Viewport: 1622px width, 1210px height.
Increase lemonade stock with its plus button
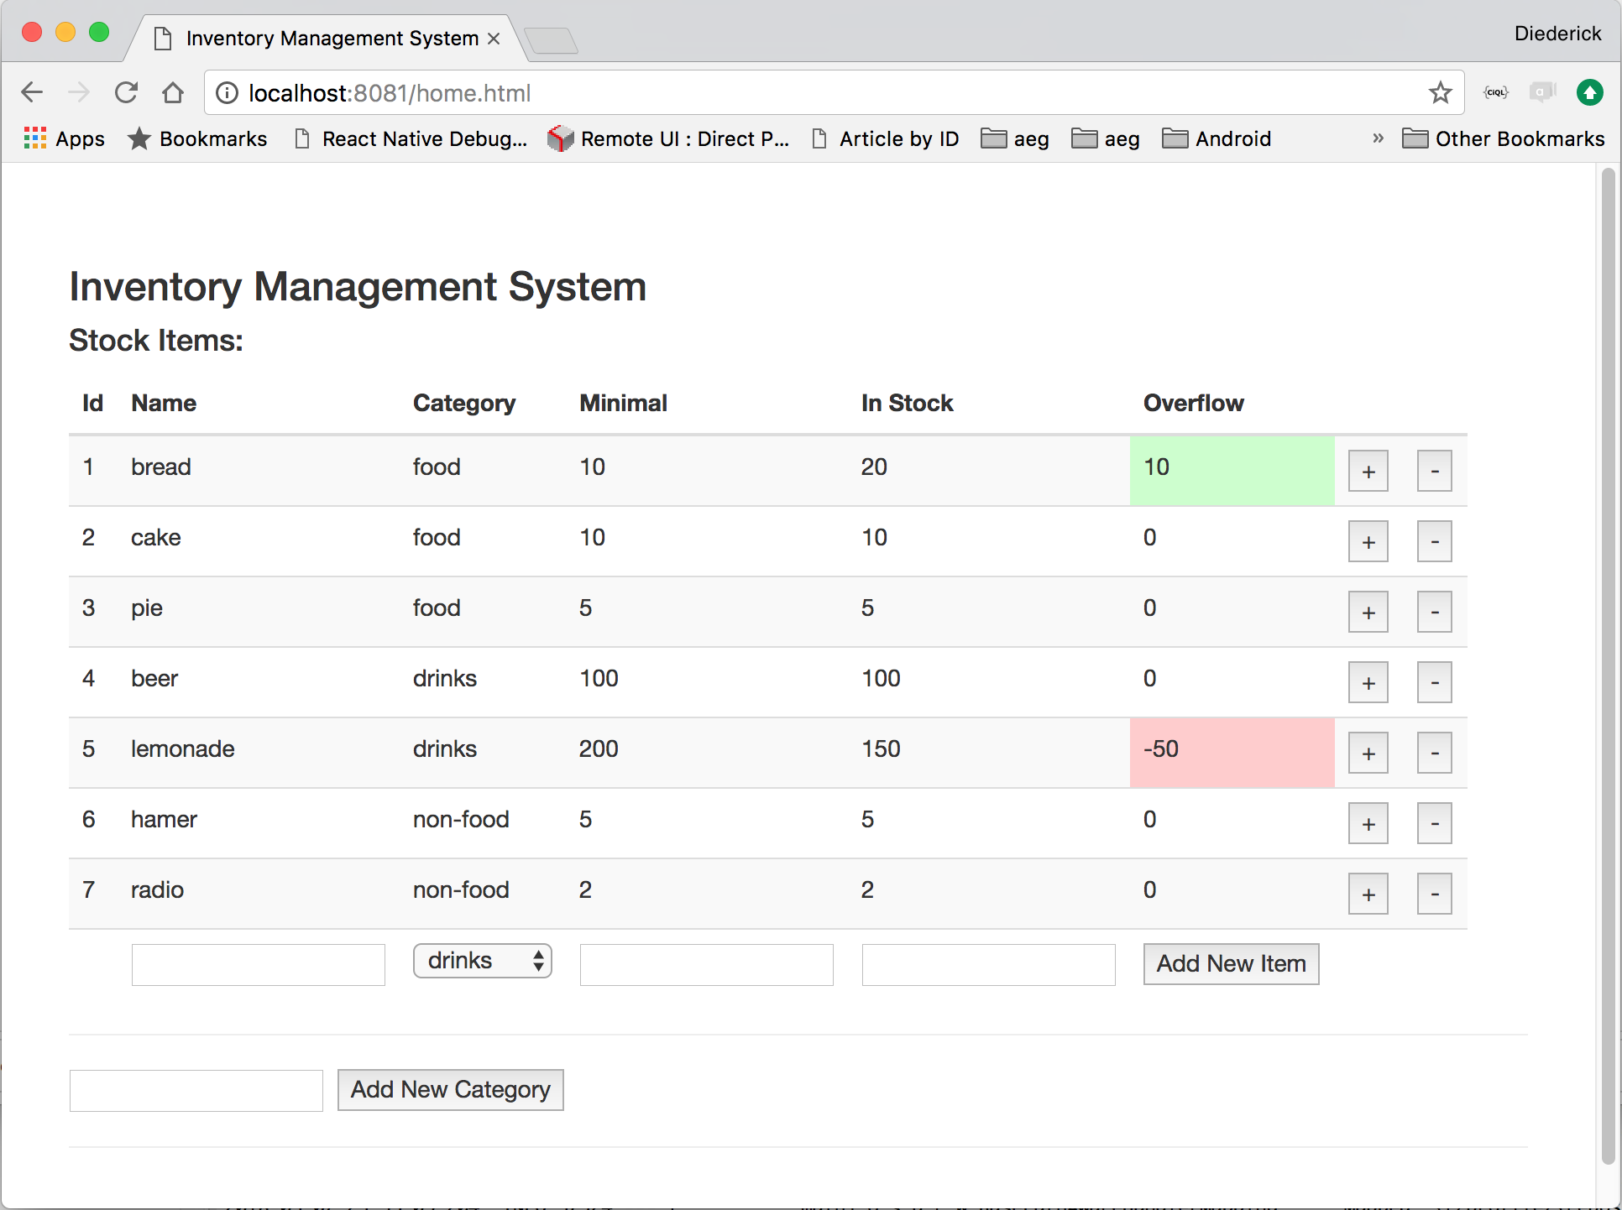tap(1368, 753)
